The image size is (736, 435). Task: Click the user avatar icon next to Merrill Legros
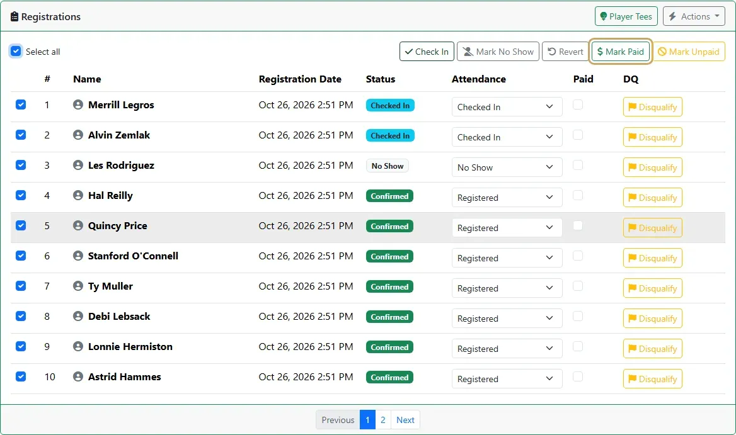click(x=78, y=105)
